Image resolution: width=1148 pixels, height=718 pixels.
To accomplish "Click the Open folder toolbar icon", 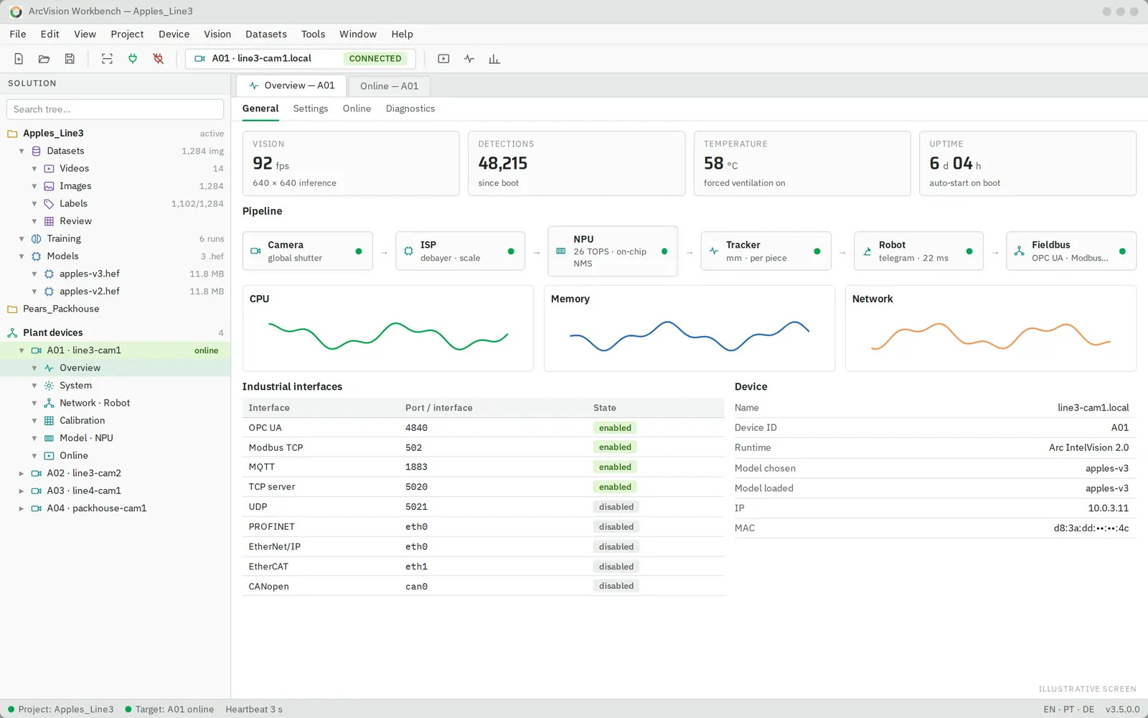I will pos(44,59).
